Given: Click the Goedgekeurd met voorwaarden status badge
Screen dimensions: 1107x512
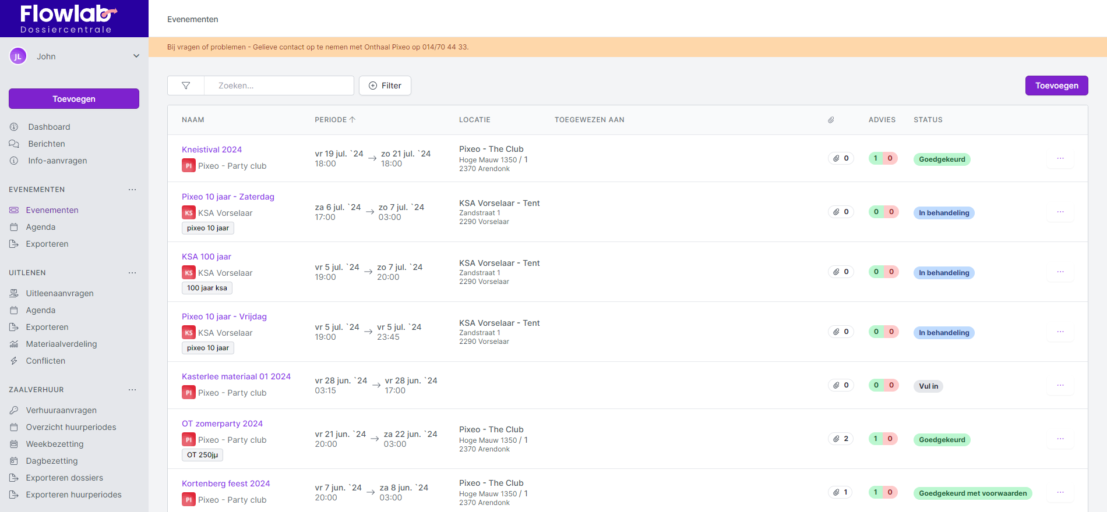Looking at the screenshot, I should pos(972,493).
